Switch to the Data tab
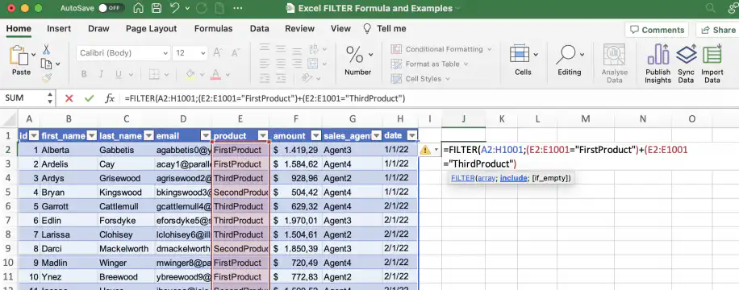Image resolution: width=739 pixels, height=290 pixels. click(x=259, y=29)
